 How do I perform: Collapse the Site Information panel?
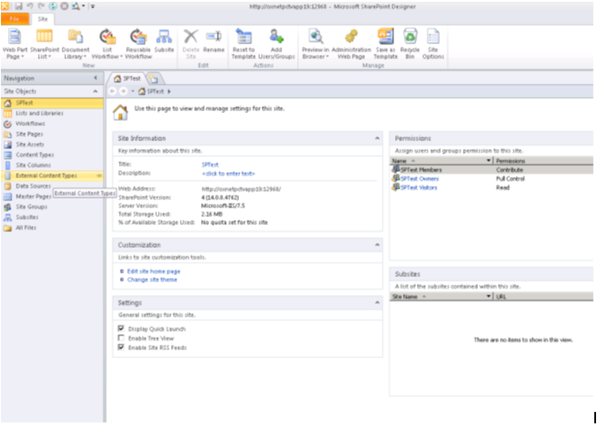click(x=377, y=138)
